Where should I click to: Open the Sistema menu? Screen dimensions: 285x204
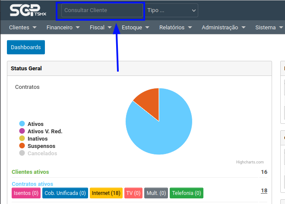269,28
